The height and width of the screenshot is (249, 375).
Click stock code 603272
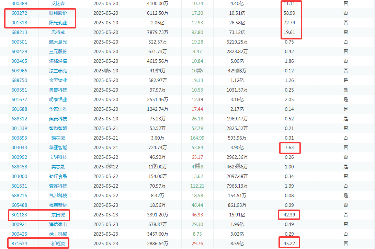tap(19, 13)
